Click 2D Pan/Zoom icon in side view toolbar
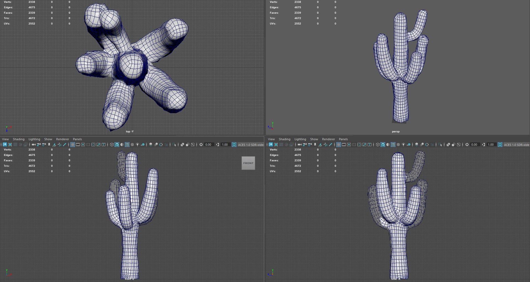The width and height of the screenshot is (530, 282). pyautogui.click(x=325, y=144)
